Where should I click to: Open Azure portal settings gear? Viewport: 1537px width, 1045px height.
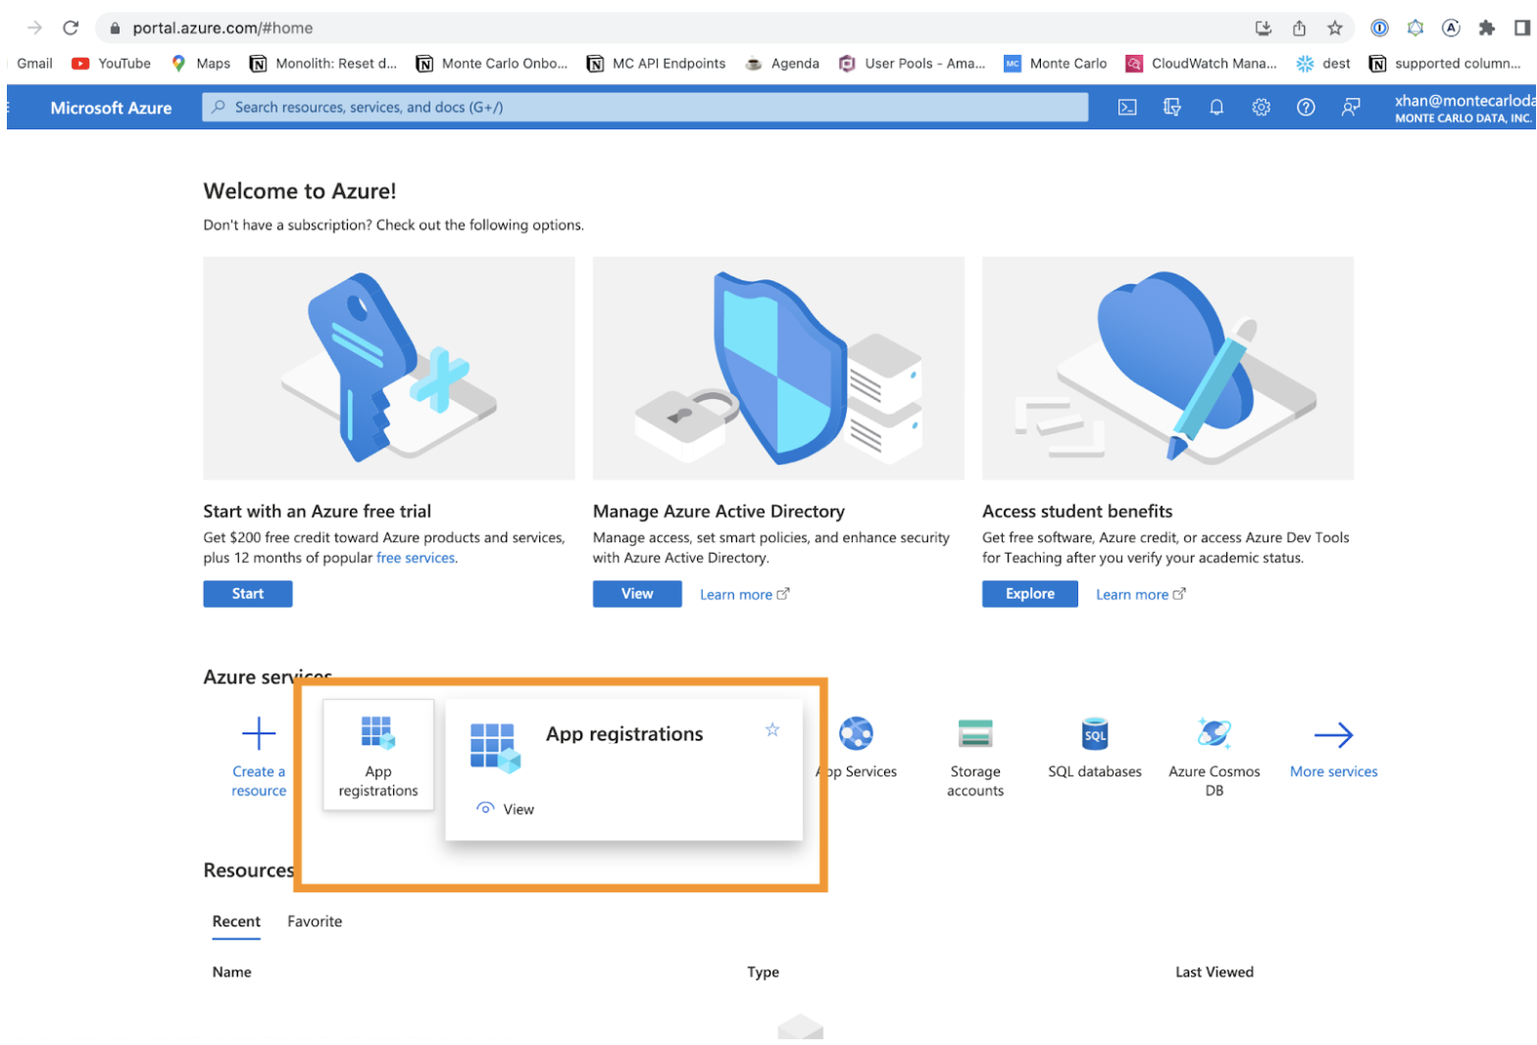pyautogui.click(x=1262, y=108)
